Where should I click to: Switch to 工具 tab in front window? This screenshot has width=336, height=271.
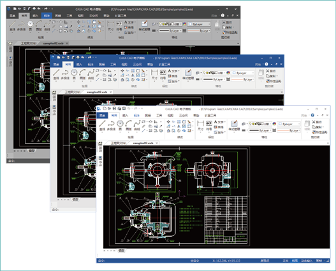point(159,115)
